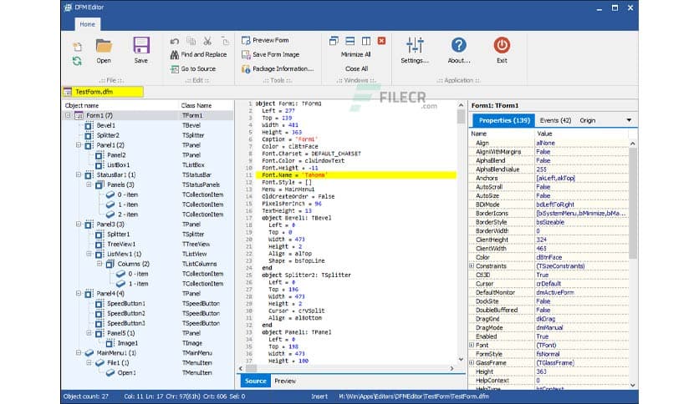This screenshot has width=699, height=404.
Task: Collapse the Panels (3) tree node
Action: (x=89, y=184)
